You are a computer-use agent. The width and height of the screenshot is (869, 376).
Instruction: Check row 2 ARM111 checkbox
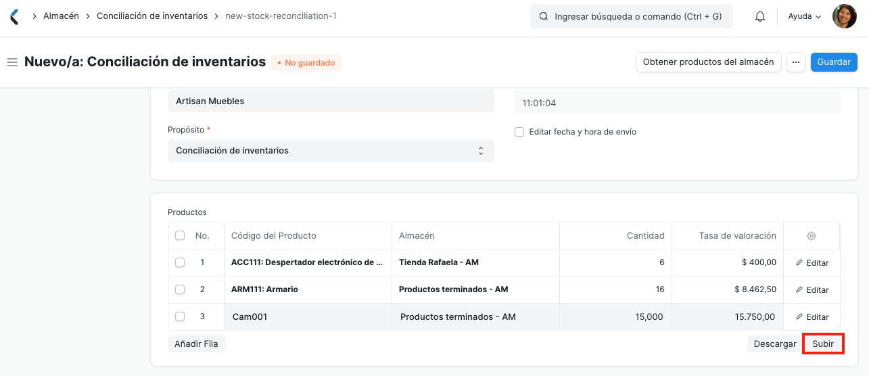click(180, 289)
